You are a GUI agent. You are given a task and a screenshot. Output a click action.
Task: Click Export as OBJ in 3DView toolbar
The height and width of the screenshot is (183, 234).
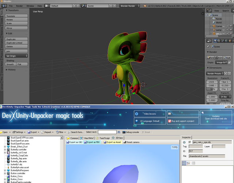pyautogui.click(x=74, y=142)
